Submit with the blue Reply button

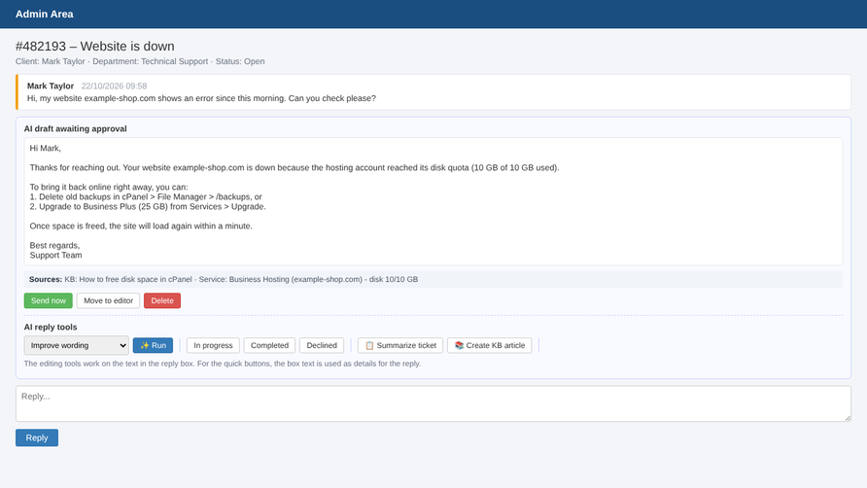click(37, 437)
